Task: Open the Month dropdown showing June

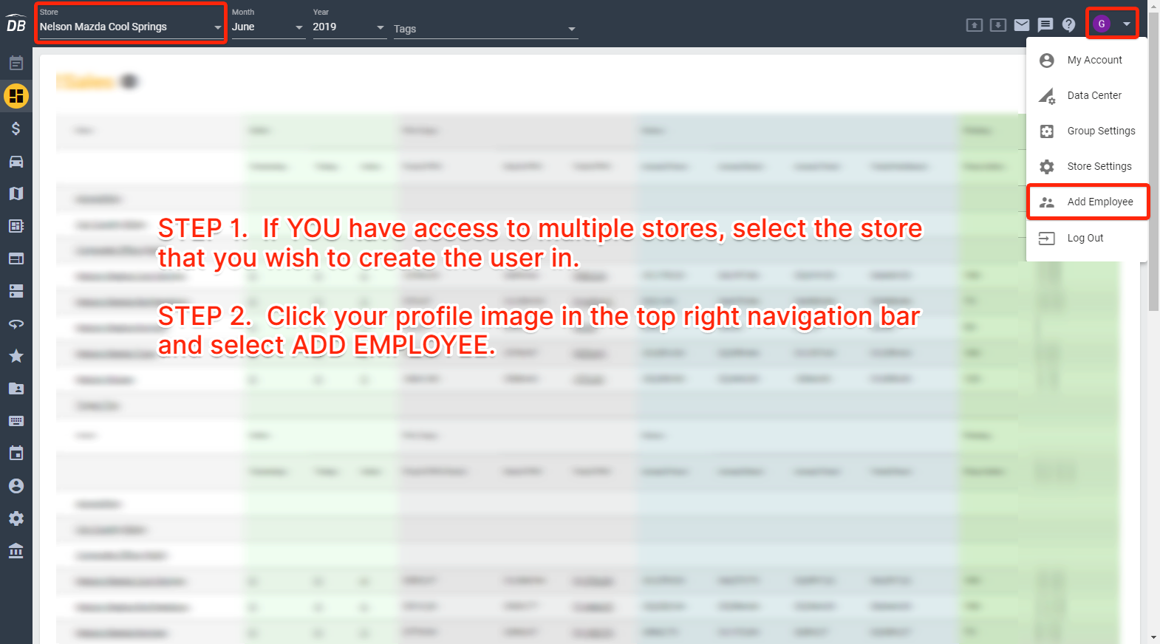Action: 267,27
